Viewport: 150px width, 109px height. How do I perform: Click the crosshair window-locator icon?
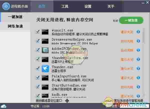pyautogui.click(x=67, y=101)
